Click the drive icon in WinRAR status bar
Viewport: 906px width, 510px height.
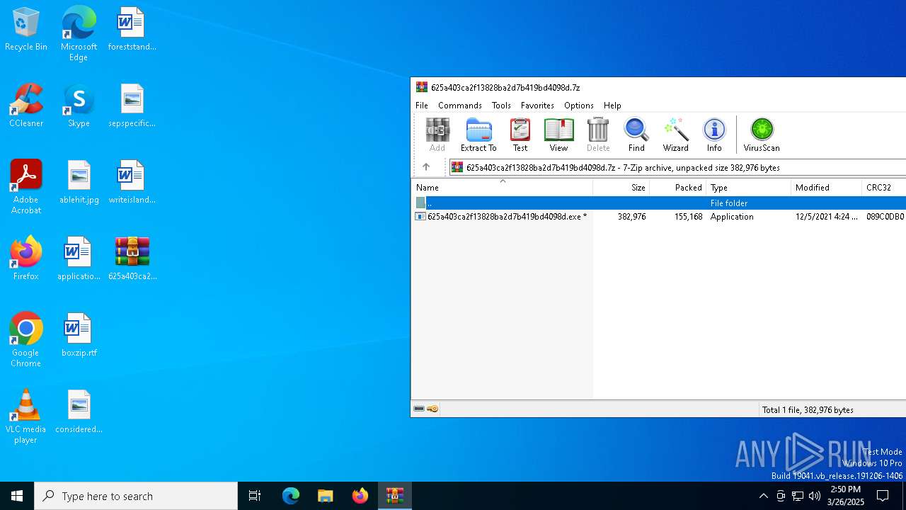[x=419, y=409]
